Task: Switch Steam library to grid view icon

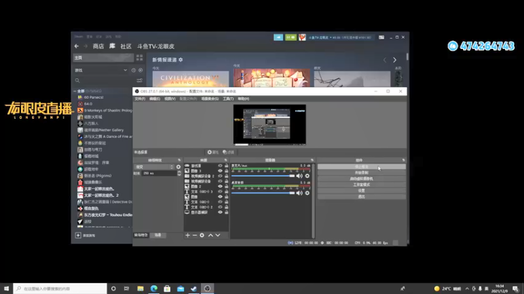Action: 140,57
